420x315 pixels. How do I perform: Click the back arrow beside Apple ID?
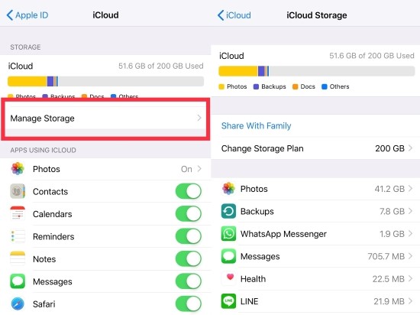pyautogui.click(x=10, y=15)
